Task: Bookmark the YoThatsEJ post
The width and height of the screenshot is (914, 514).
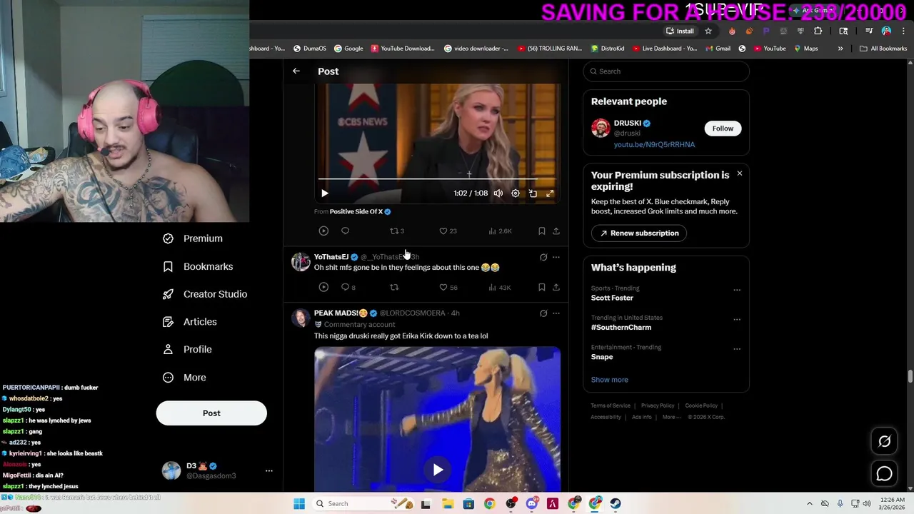Action: click(x=542, y=287)
